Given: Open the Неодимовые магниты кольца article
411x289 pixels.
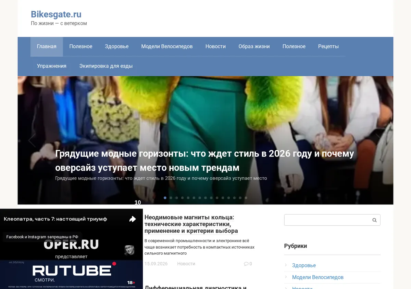Looking at the screenshot, I should coord(191,224).
